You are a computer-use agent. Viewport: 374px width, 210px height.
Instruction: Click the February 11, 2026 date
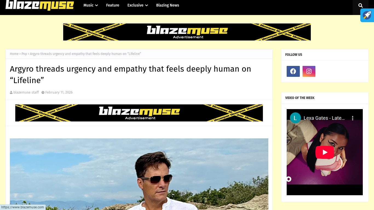coord(59,92)
